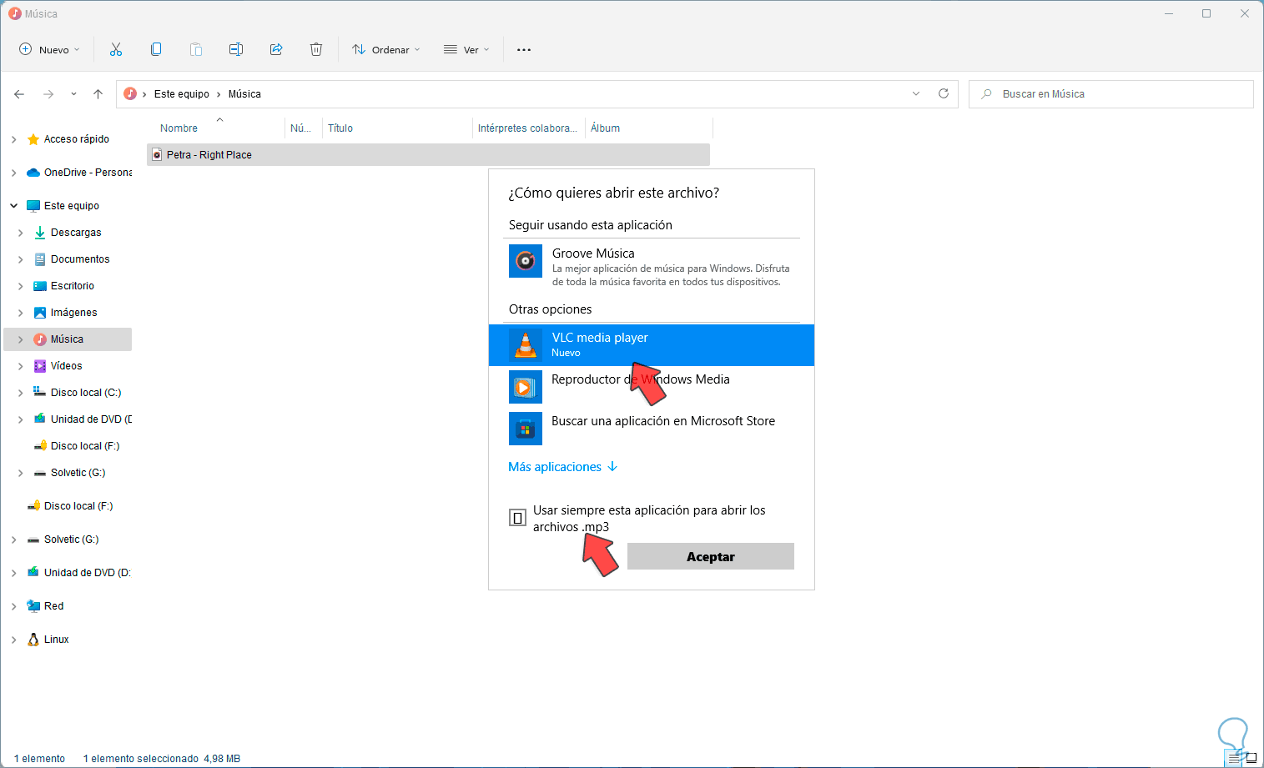Click Música in the address breadcrumb

coord(244,94)
